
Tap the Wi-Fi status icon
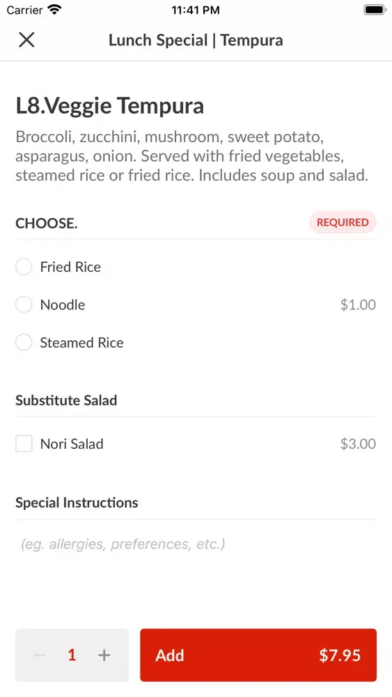click(54, 10)
